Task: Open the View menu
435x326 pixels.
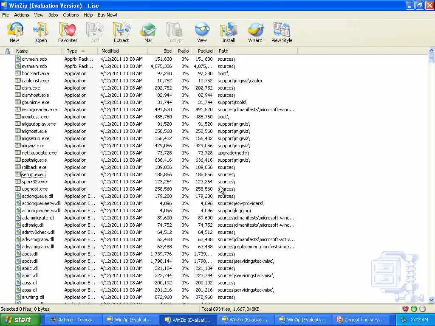Action: point(39,15)
